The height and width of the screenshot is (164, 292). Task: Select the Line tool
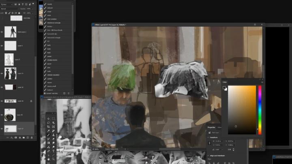pos(54,155)
